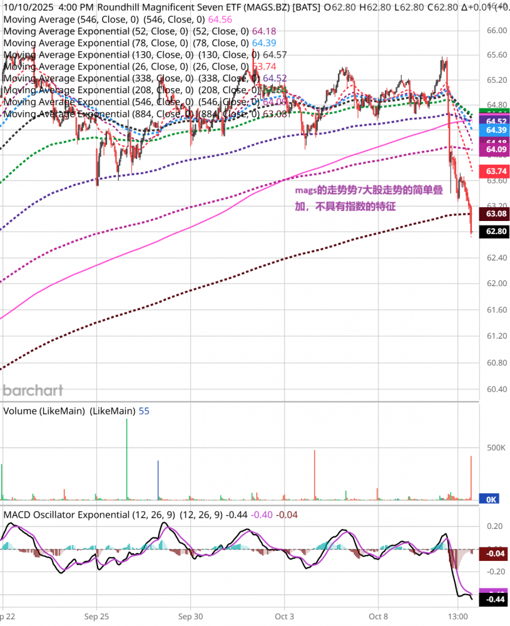Click the 66.00 price axis label

497,31
